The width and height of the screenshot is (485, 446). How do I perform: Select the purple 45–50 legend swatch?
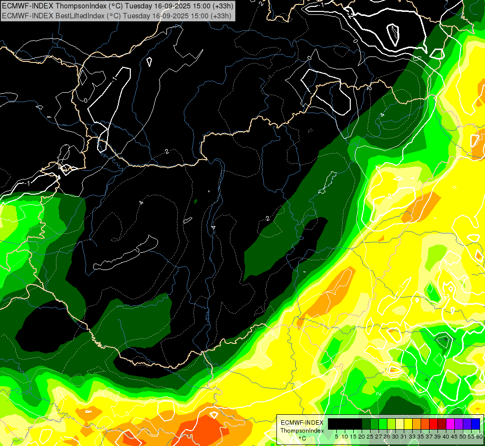(459, 424)
